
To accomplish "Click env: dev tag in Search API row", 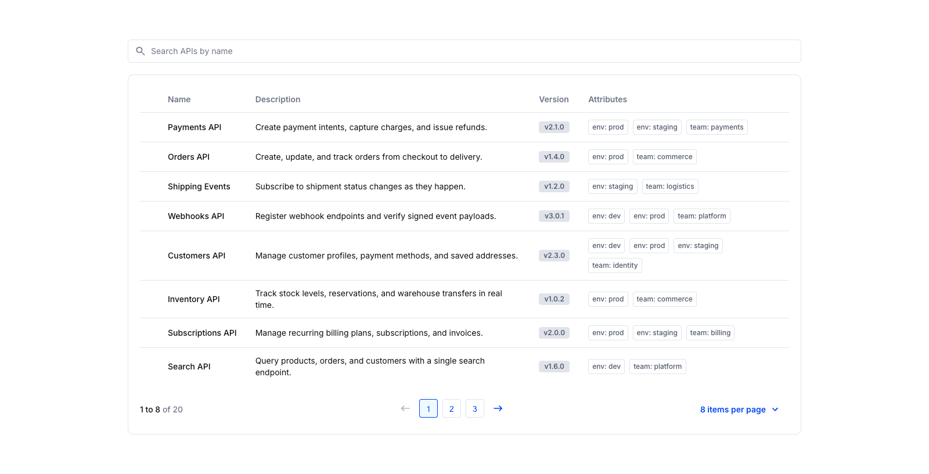I will [606, 367].
